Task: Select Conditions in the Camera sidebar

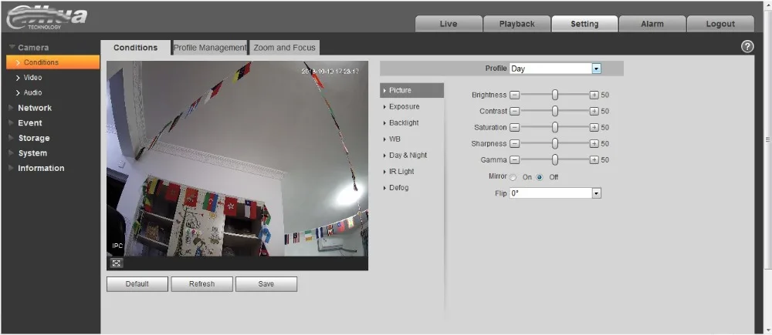Action: 52,62
